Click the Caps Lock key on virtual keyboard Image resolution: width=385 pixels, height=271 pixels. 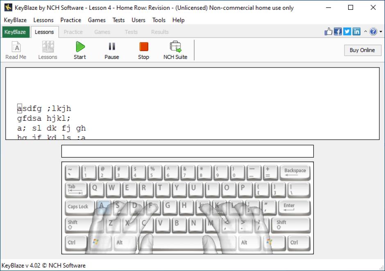tap(79, 208)
